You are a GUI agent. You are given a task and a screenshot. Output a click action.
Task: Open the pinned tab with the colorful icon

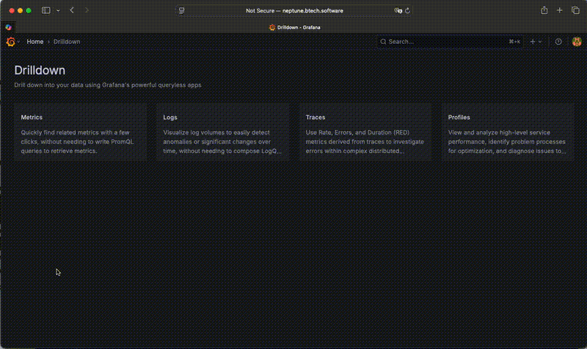click(x=8, y=27)
